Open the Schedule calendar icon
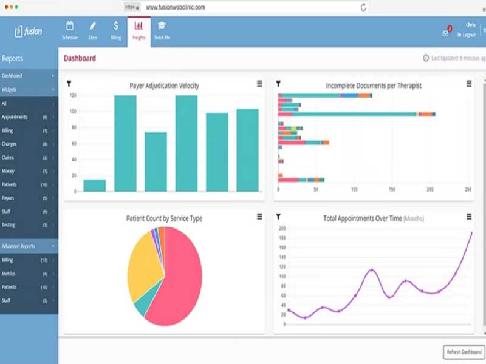Image resolution: width=486 pixels, height=364 pixels. [x=70, y=26]
